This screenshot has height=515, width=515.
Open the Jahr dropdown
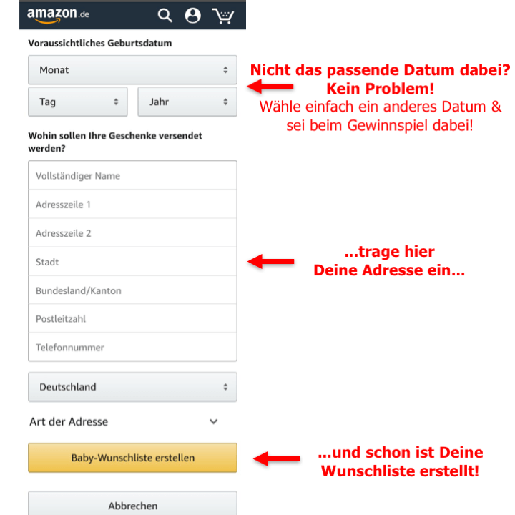coord(187,102)
